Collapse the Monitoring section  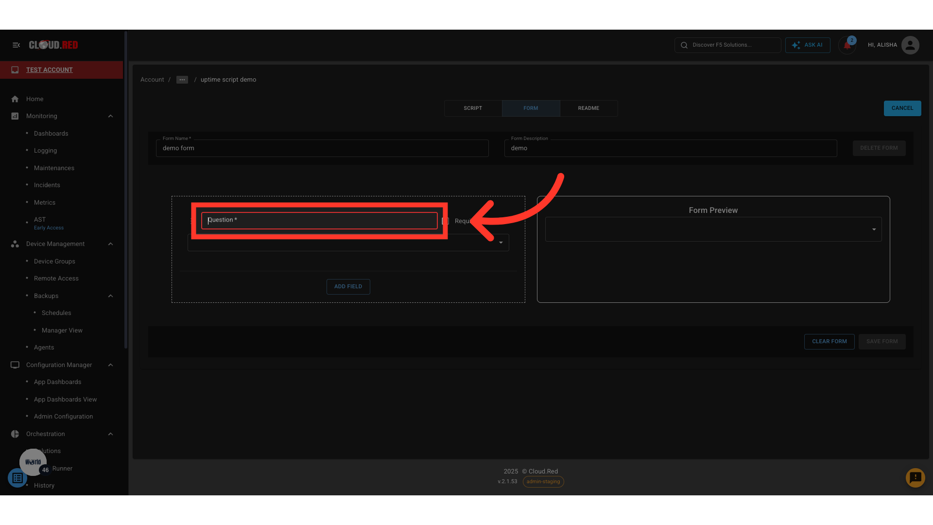(x=110, y=116)
